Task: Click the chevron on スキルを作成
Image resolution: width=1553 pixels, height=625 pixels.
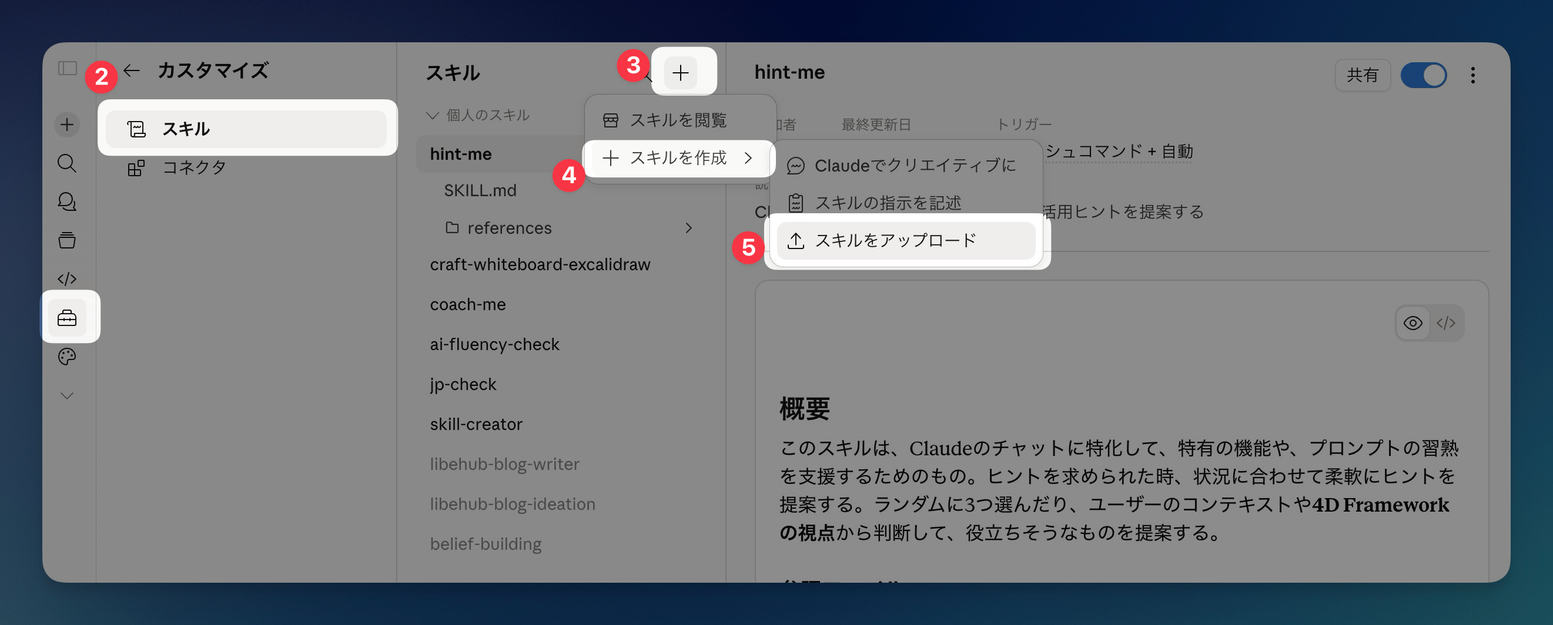Action: pos(748,158)
